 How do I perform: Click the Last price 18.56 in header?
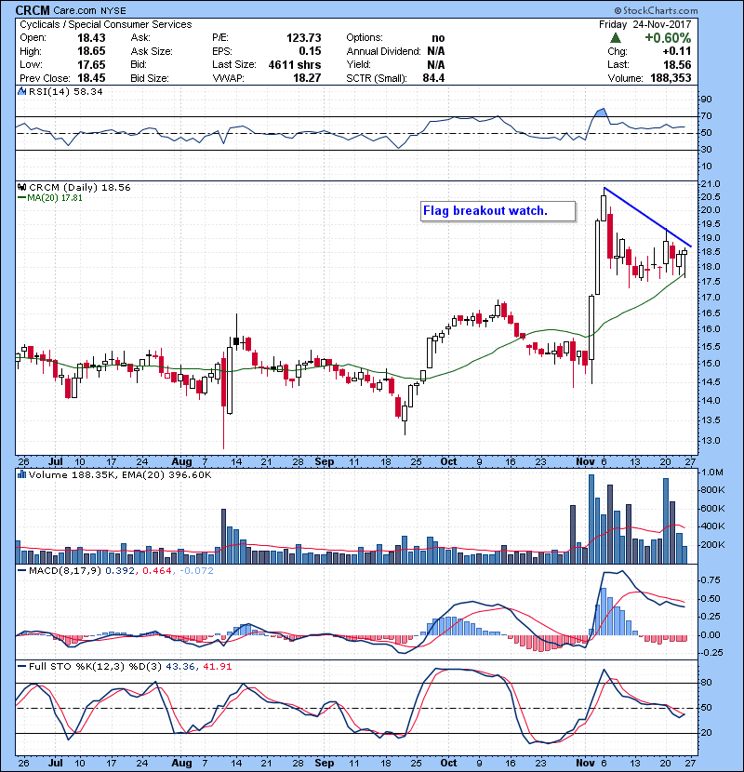677,64
